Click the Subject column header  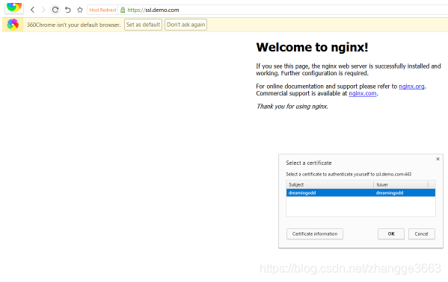point(330,185)
